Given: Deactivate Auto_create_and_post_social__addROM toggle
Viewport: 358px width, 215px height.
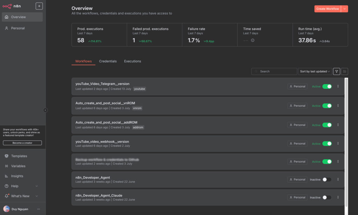Looking at the screenshot, I should [x=327, y=125].
